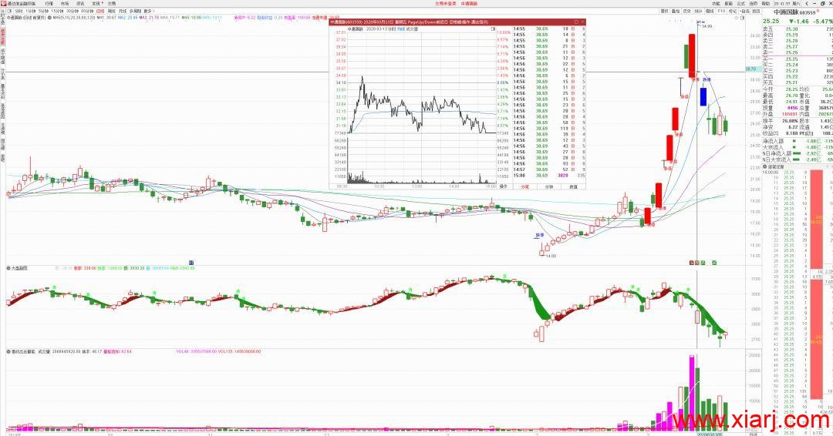The width and height of the screenshot is (833, 436).
Task: Select the 多周期 multi-period tab
Action: tap(136, 11)
